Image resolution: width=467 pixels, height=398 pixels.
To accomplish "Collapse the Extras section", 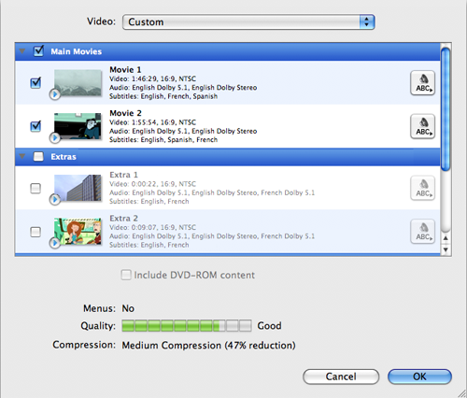I will click(x=22, y=156).
